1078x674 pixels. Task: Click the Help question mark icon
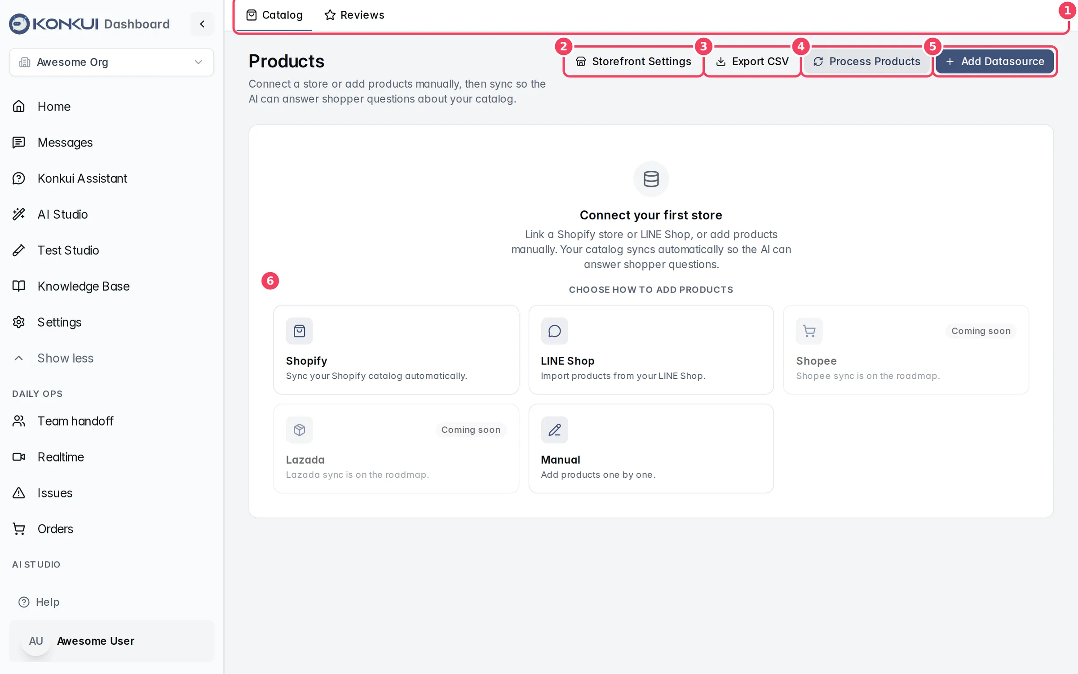click(x=24, y=602)
